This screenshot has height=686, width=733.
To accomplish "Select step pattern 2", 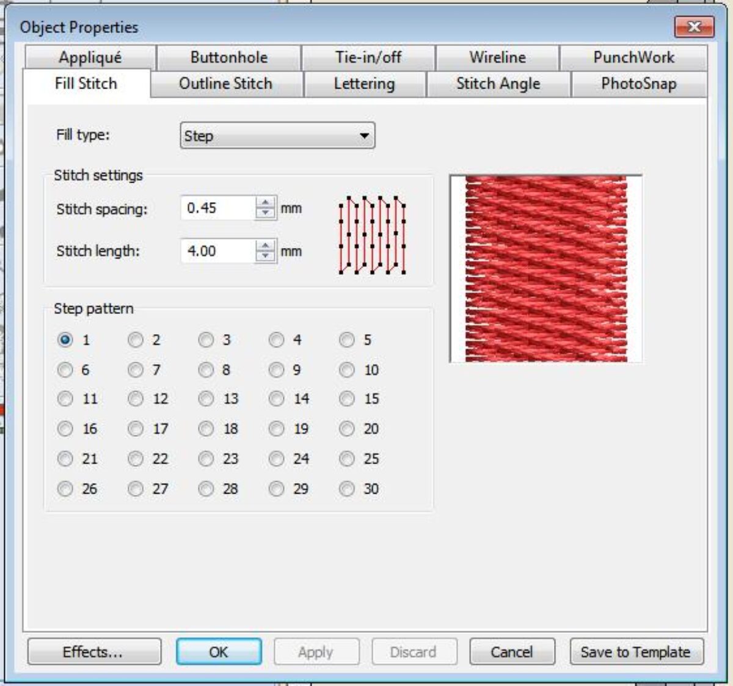I will pyautogui.click(x=136, y=340).
